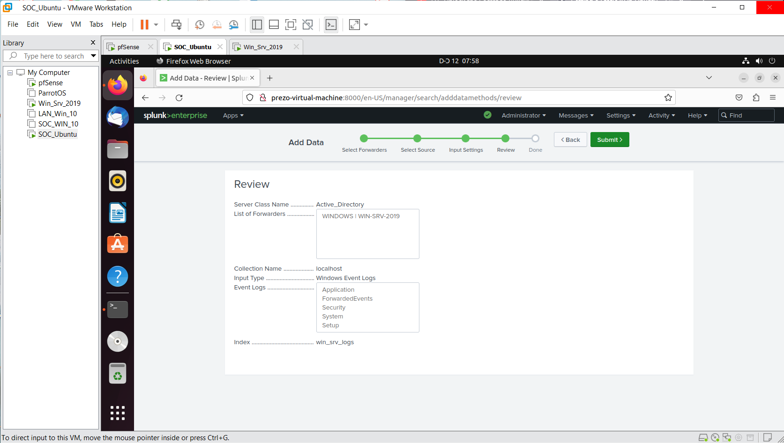Image resolution: width=784 pixels, height=443 pixels.
Task: Toggle the thumbnail bar view icon
Action: [274, 25]
